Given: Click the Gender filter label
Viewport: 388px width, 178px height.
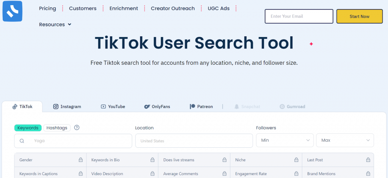Looking at the screenshot, I should point(26,160).
